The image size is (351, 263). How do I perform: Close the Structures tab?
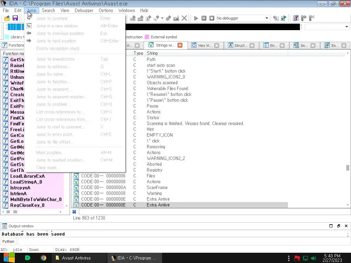[252, 46]
